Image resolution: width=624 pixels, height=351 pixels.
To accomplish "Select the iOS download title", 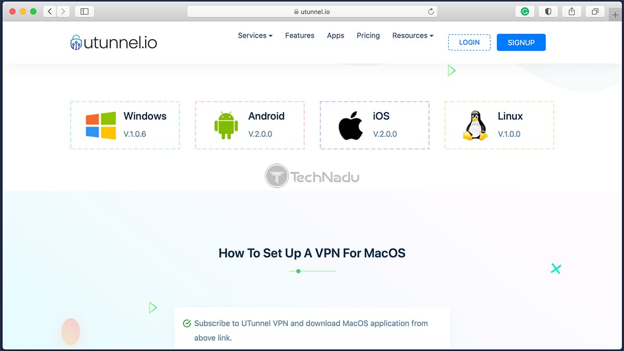I will 381,116.
